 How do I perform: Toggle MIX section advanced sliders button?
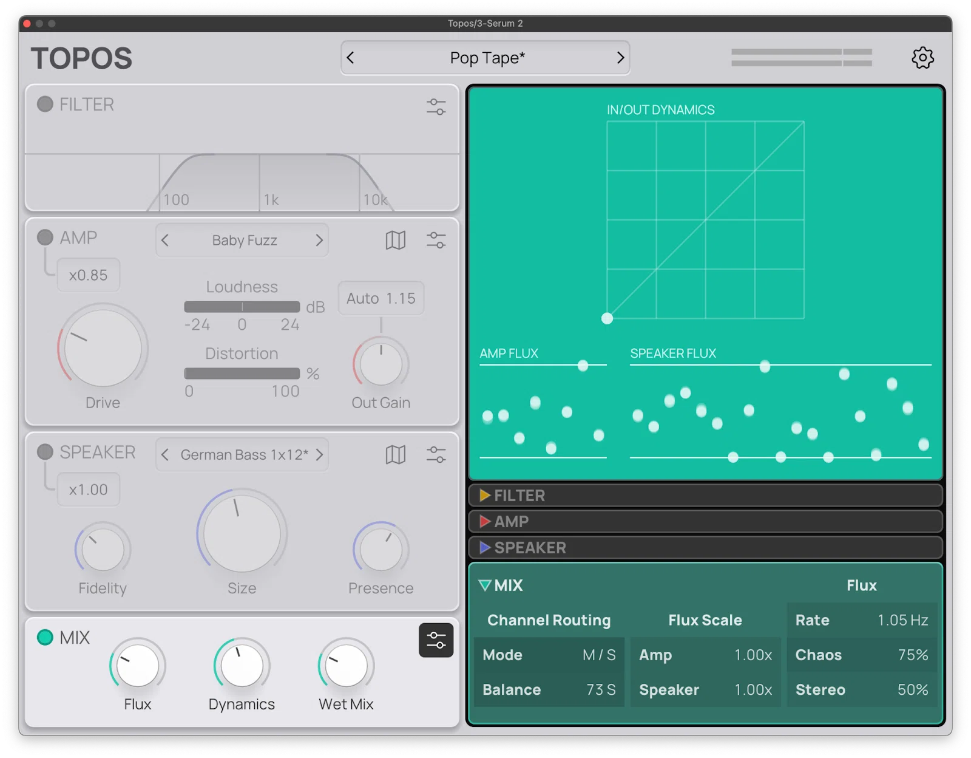[x=436, y=640]
